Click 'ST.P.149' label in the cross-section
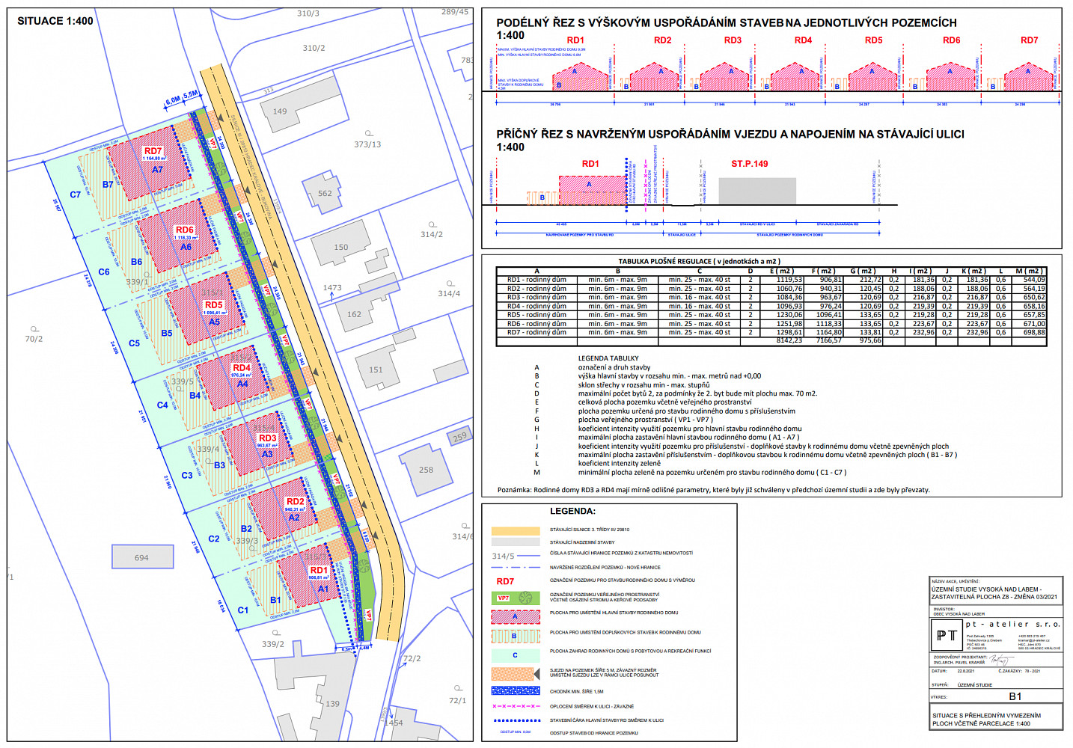 [x=750, y=164]
